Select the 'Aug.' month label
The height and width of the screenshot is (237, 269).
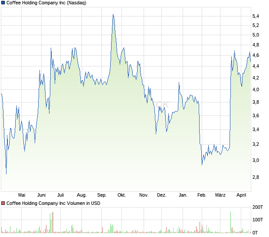[82, 195]
